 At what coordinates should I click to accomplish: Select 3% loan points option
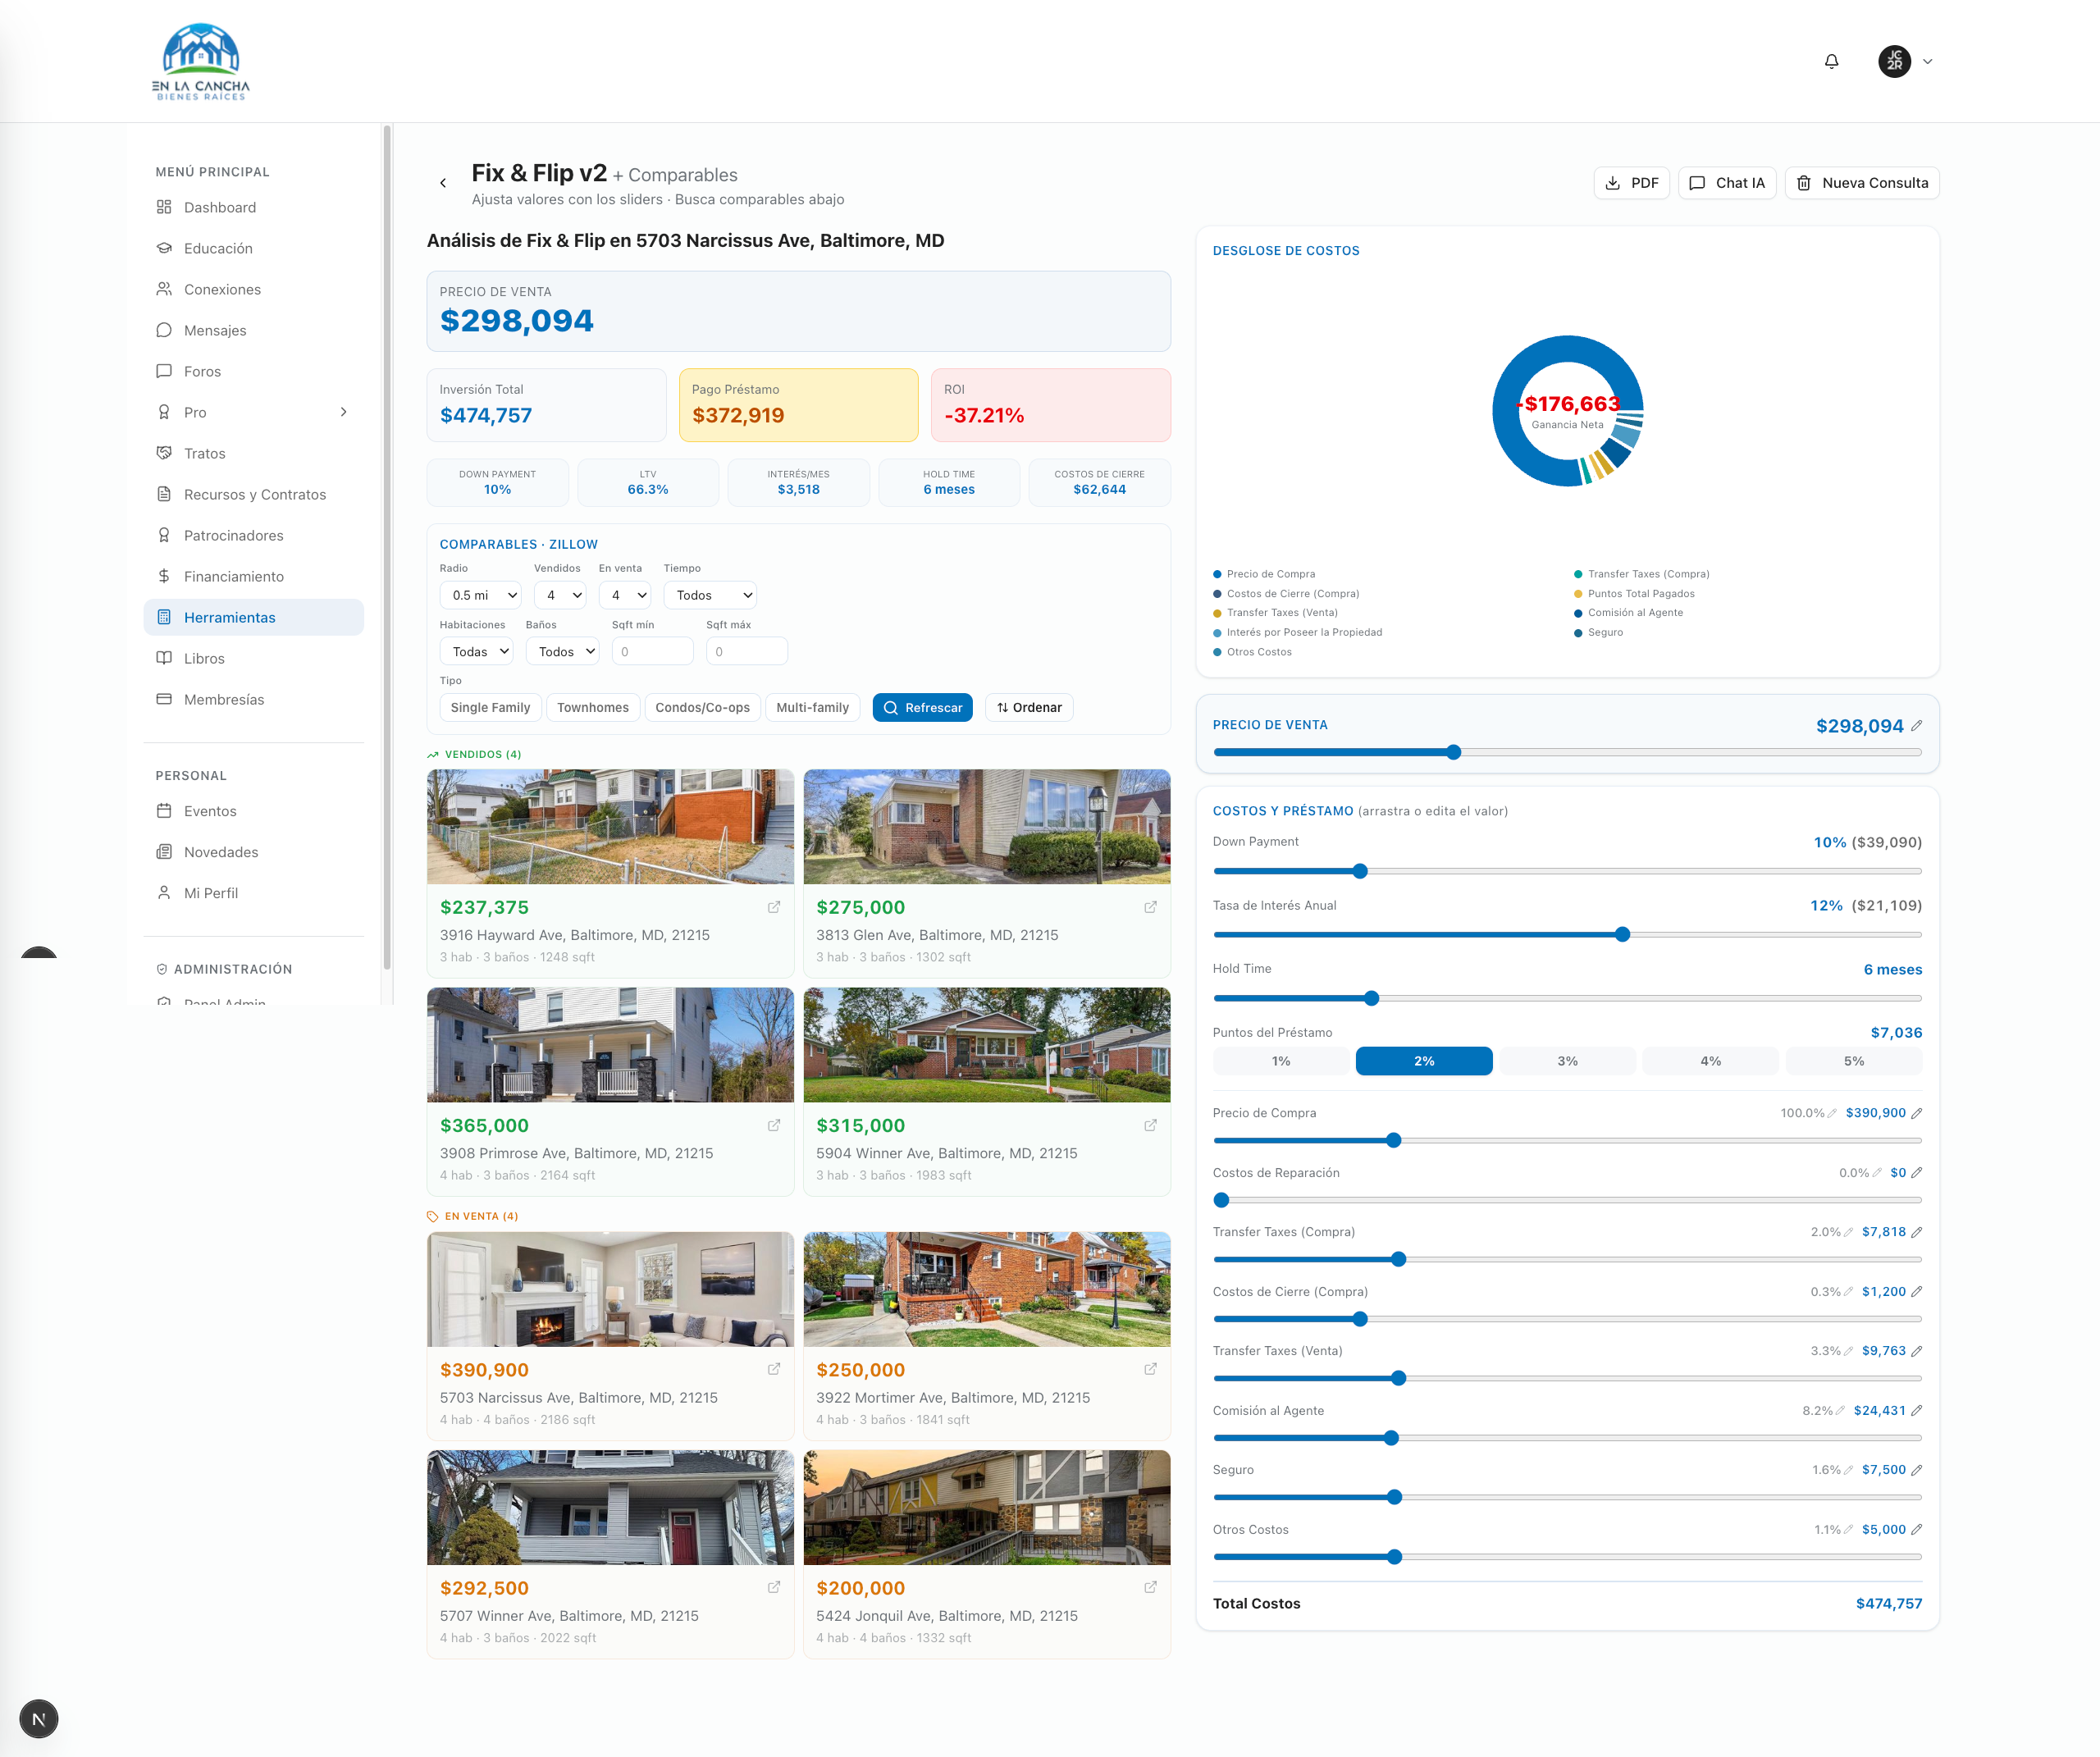1566,1061
